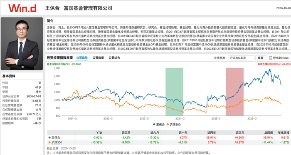
Task: Open the fund manager portrait photo
Action: 22,44
